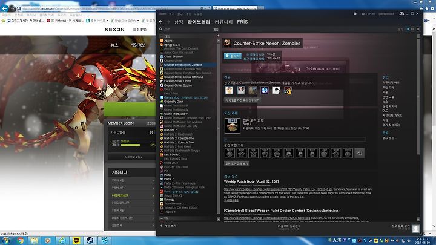The height and width of the screenshot is (245, 436).
Task: Open the 상점 tab in Steam
Action: (179, 22)
